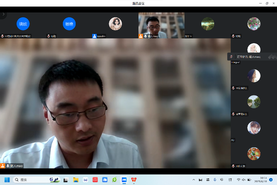Click microphone icon in small 路人mao tile
Viewport: 277px width, 185px height.
point(145,36)
